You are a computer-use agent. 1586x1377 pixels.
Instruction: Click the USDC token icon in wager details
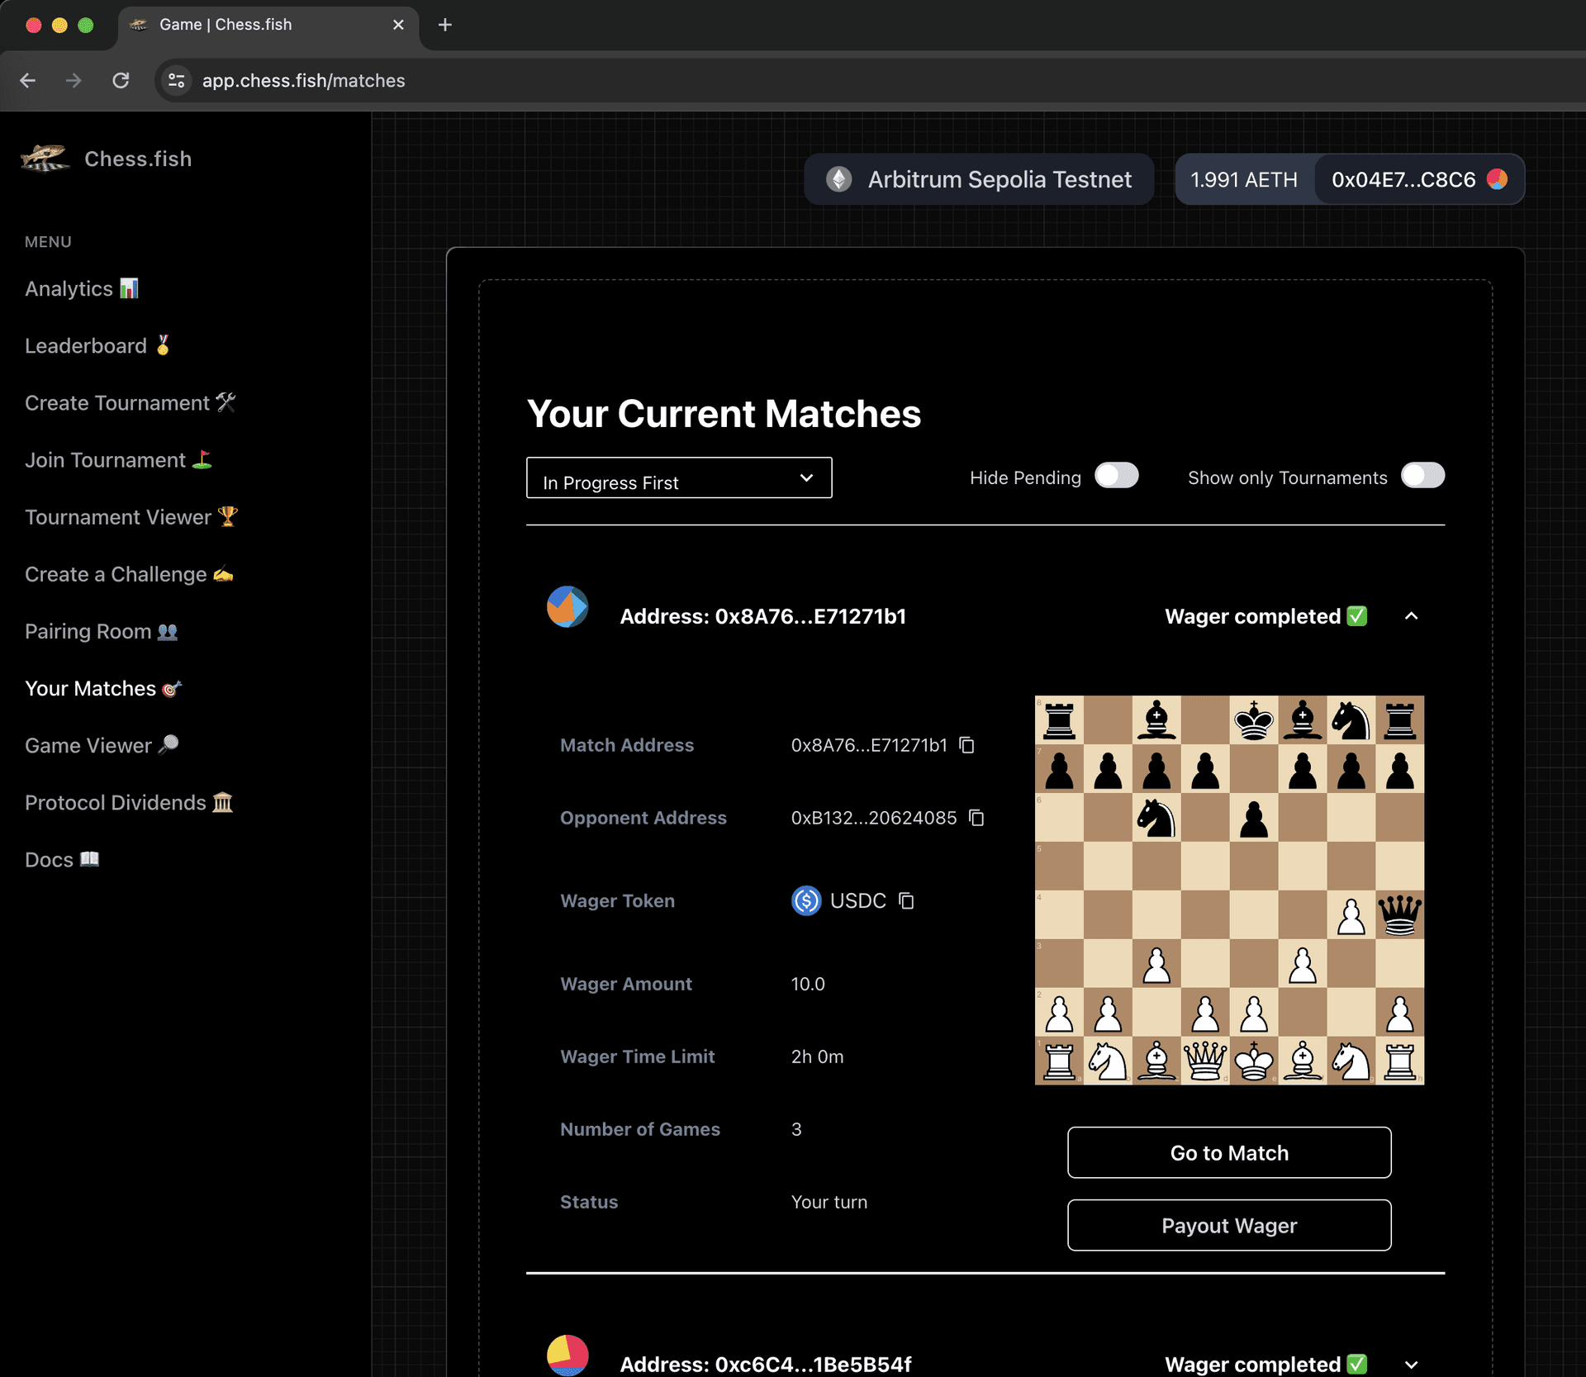pyautogui.click(x=805, y=901)
